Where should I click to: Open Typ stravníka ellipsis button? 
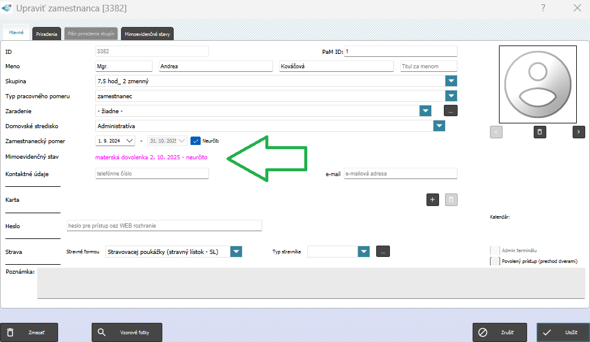click(383, 252)
